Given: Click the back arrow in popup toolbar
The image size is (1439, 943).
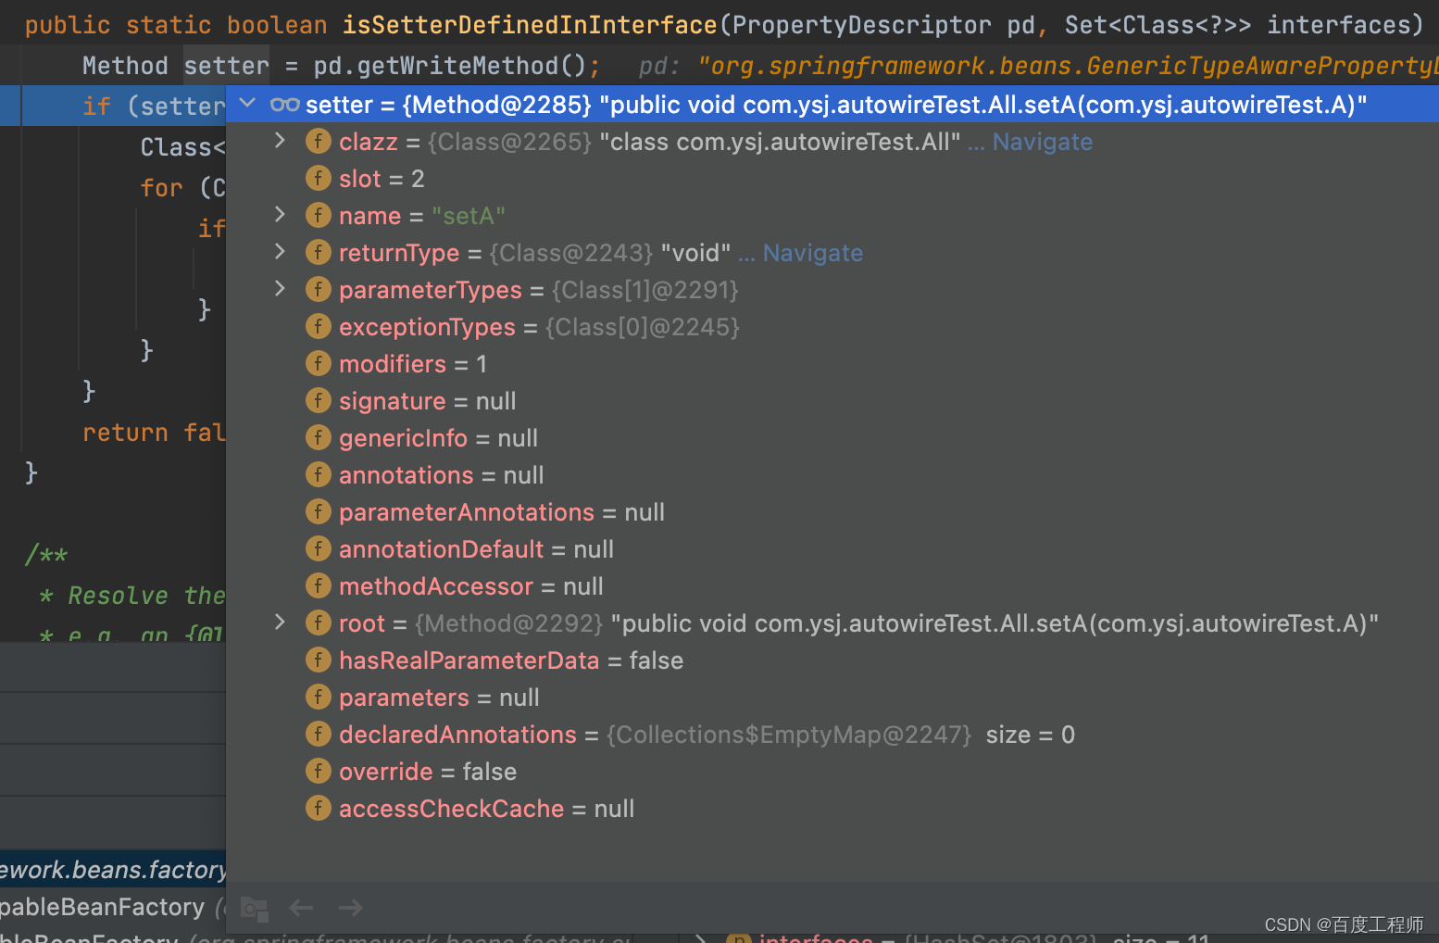Looking at the screenshot, I should 301,908.
